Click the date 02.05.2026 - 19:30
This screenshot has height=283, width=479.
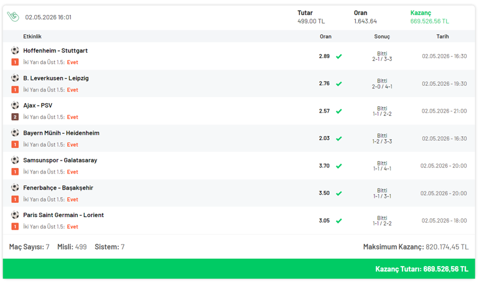point(444,83)
